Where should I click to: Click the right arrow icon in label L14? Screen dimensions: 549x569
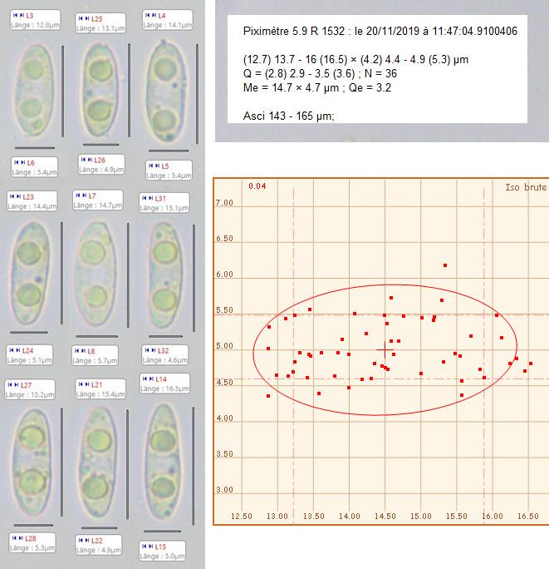151,379
